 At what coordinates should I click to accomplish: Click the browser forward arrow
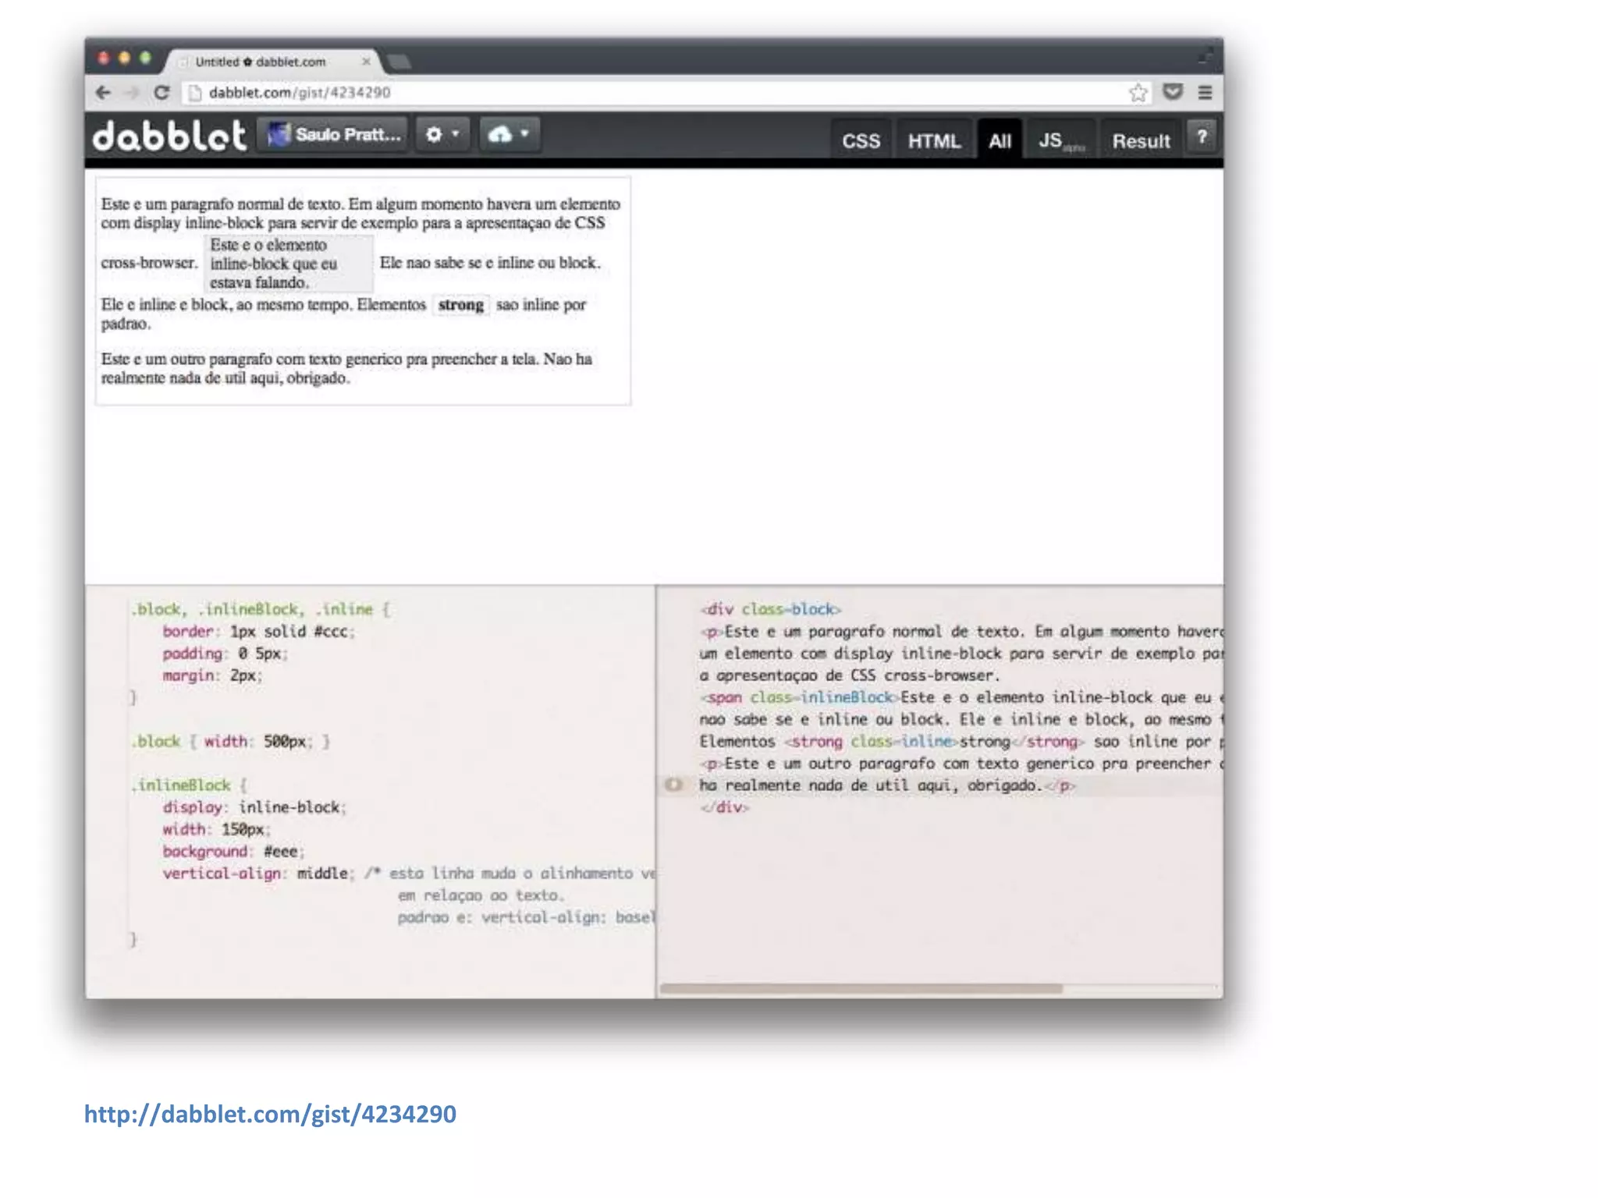point(132,93)
